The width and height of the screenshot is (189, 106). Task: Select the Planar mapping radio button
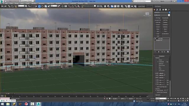click(x=158, y=60)
